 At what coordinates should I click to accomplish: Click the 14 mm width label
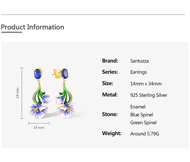pos(39,127)
